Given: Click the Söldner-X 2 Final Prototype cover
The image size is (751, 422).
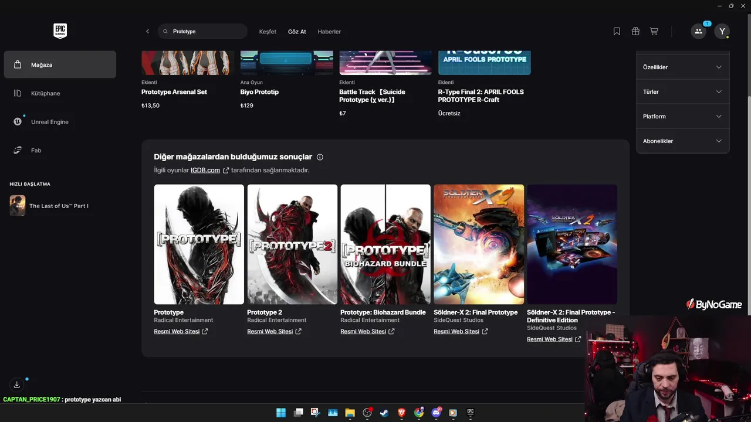Looking at the screenshot, I should click(x=479, y=244).
